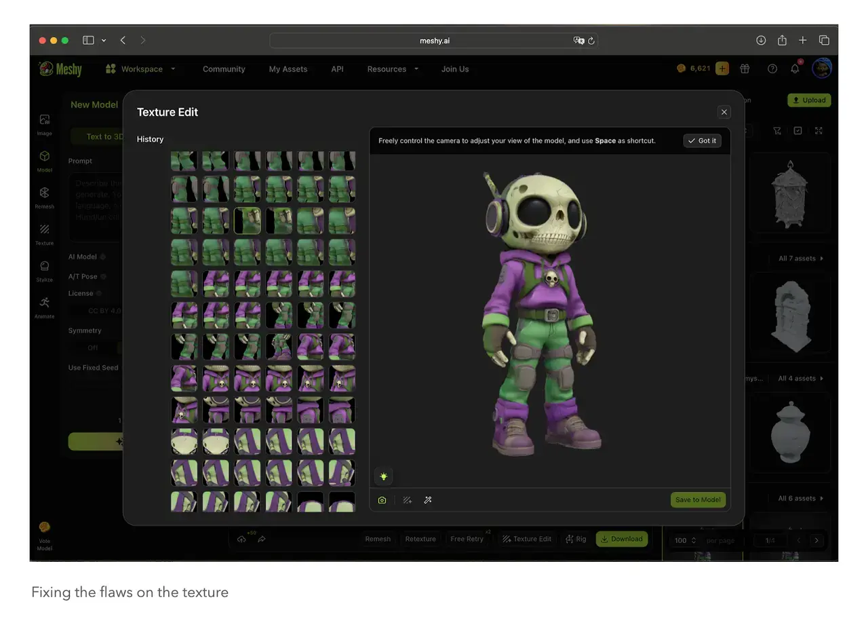The image size is (868, 627).
Task: Switch to the Community page
Action: [224, 69]
